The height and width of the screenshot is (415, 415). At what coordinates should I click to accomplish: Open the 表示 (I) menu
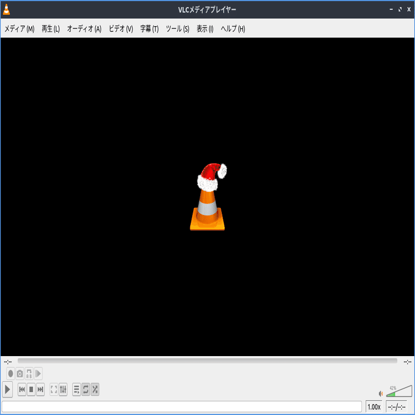pos(205,28)
